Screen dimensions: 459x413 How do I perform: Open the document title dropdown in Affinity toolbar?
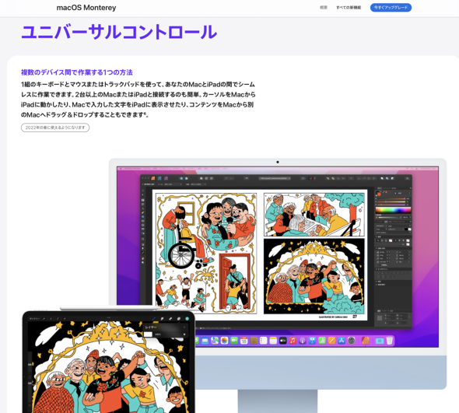pyautogui.click(x=275, y=178)
